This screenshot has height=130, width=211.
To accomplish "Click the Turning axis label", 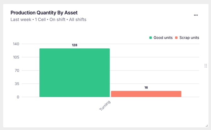I will [105, 106].
